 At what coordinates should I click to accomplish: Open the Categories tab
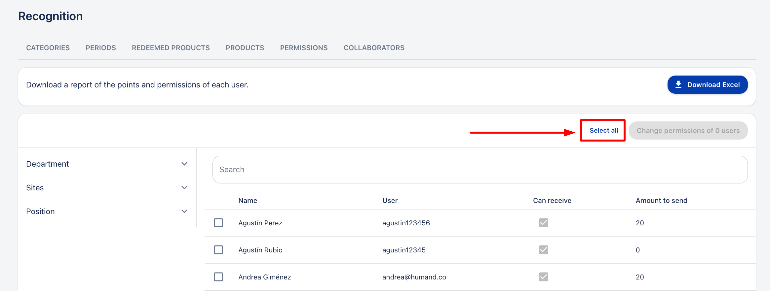click(x=48, y=48)
